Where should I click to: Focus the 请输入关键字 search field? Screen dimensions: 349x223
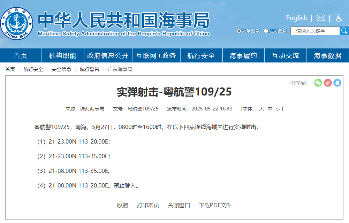(x=315, y=31)
